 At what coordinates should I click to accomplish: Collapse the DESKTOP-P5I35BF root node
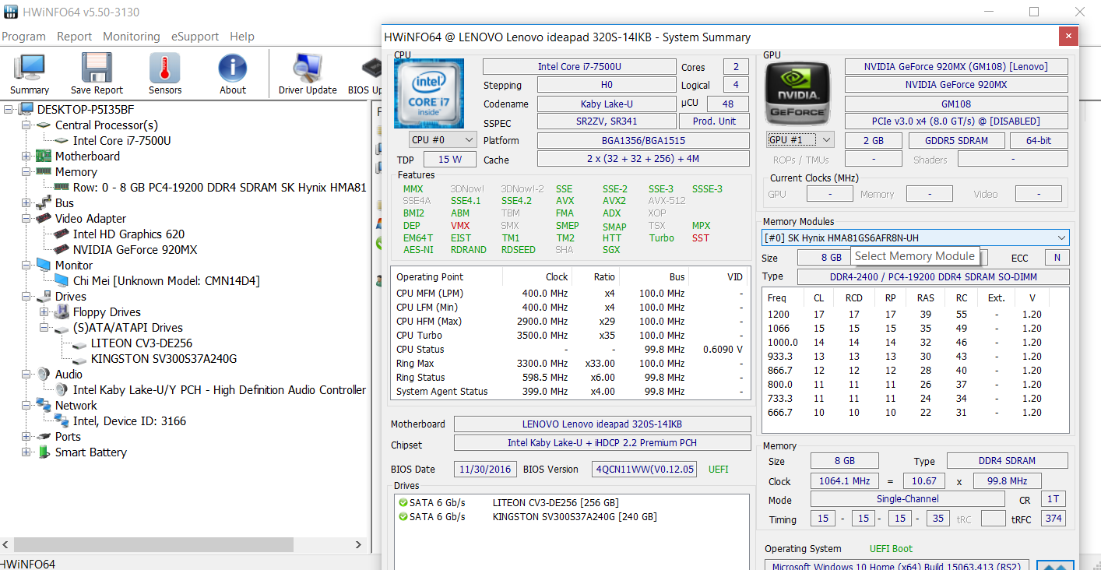coord(8,110)
